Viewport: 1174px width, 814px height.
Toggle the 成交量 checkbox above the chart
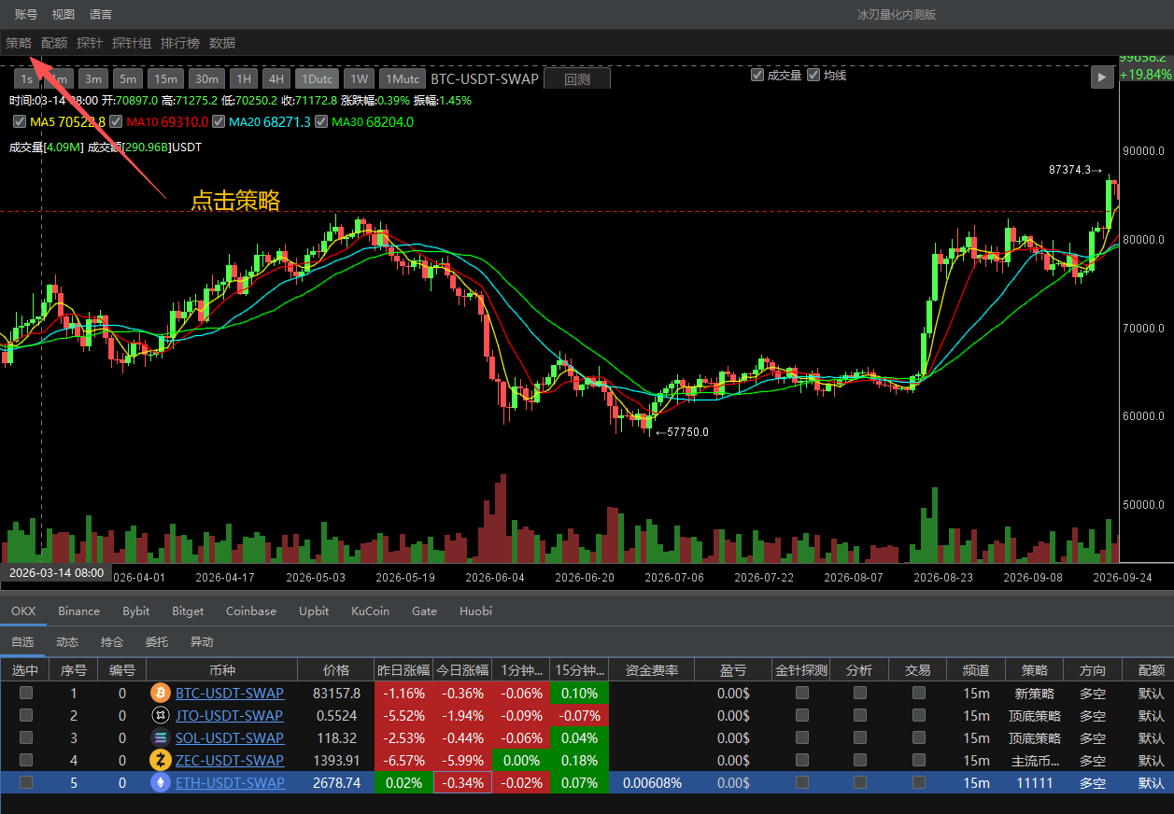pos(757,75)
